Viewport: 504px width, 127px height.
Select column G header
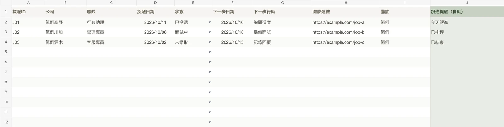point(282,3)
